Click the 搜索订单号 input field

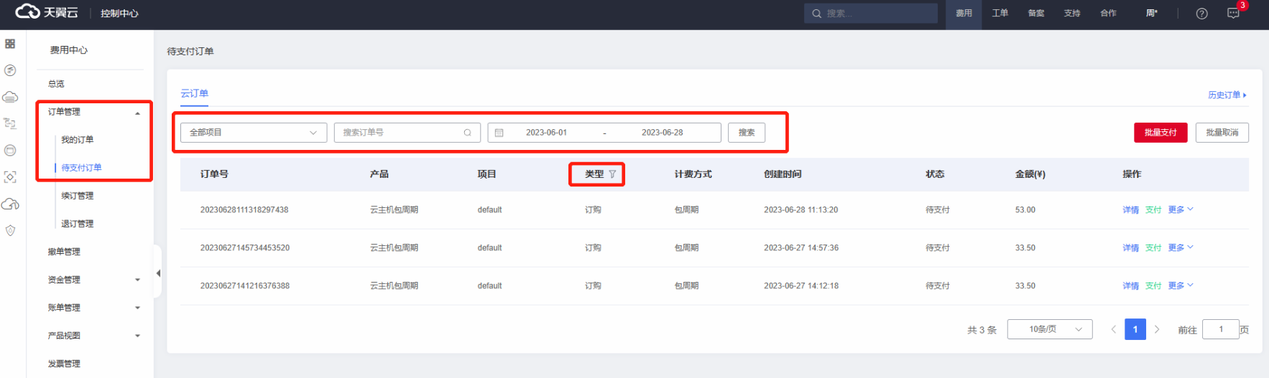click(x=399, y=133)
